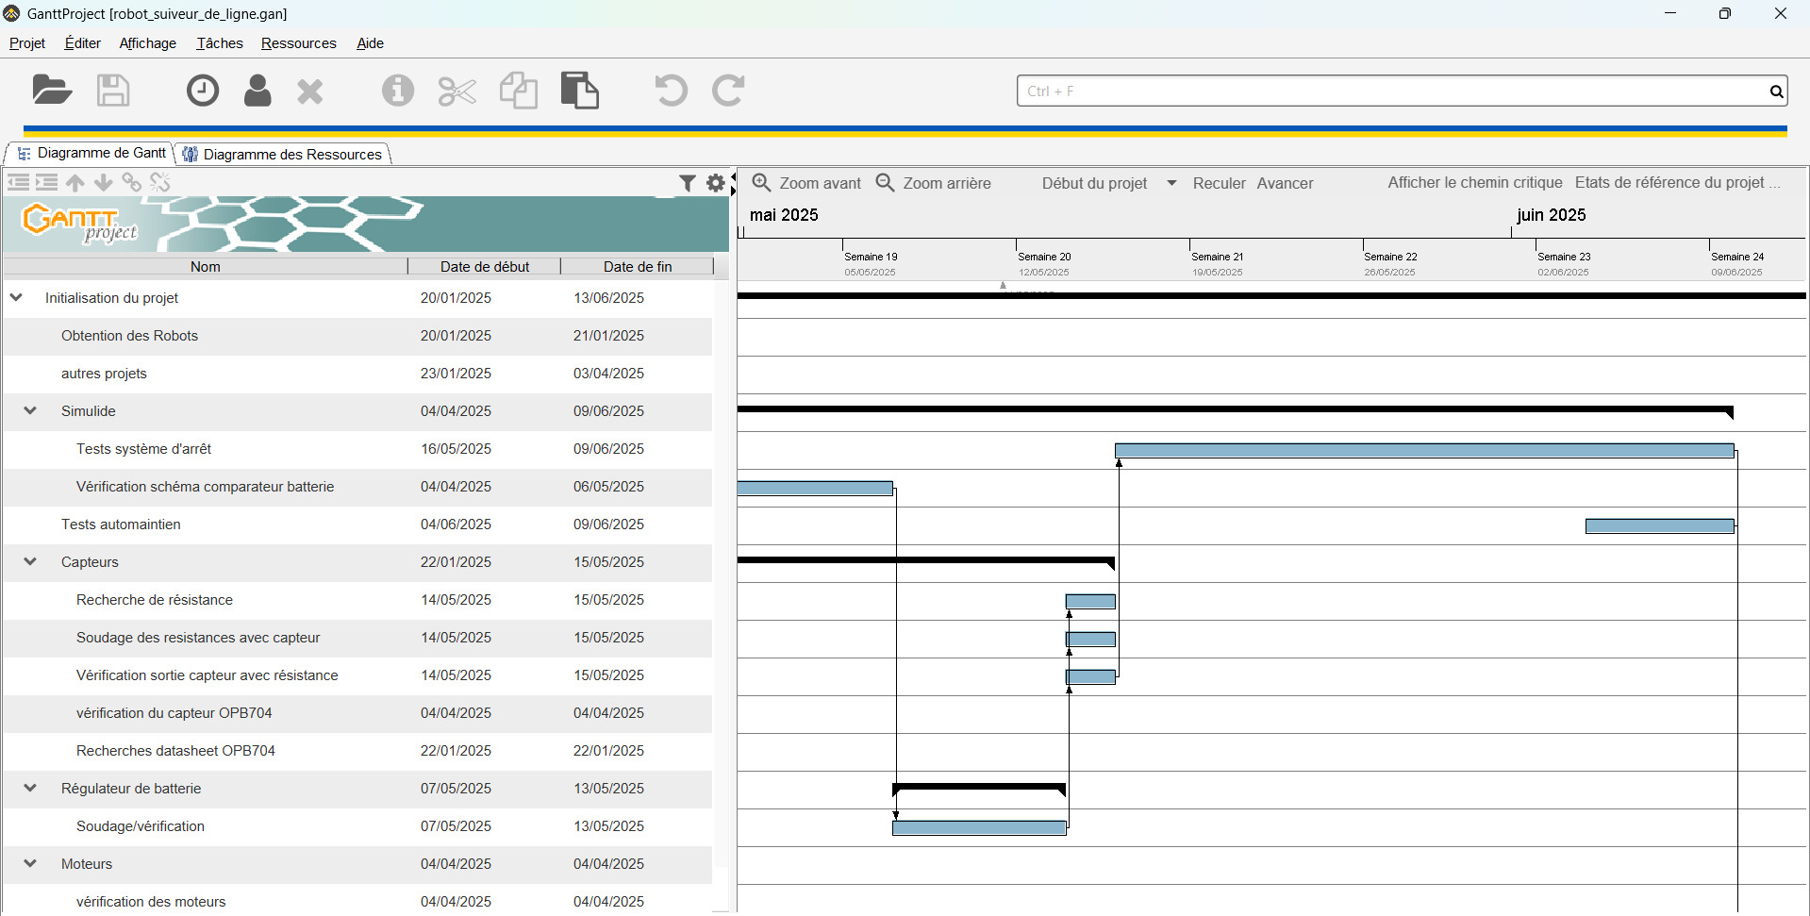Collapse the Régulateur de batterie group
The height and width of the screenshot is (916, 1810).
pos(30,789)
